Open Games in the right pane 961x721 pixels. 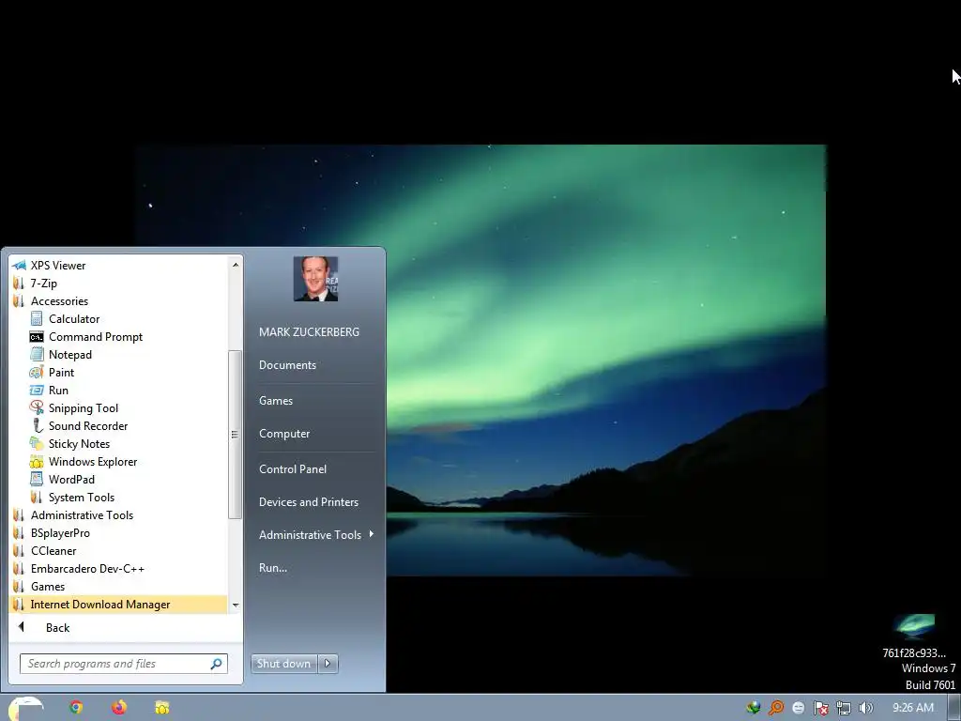coord(276,400)
